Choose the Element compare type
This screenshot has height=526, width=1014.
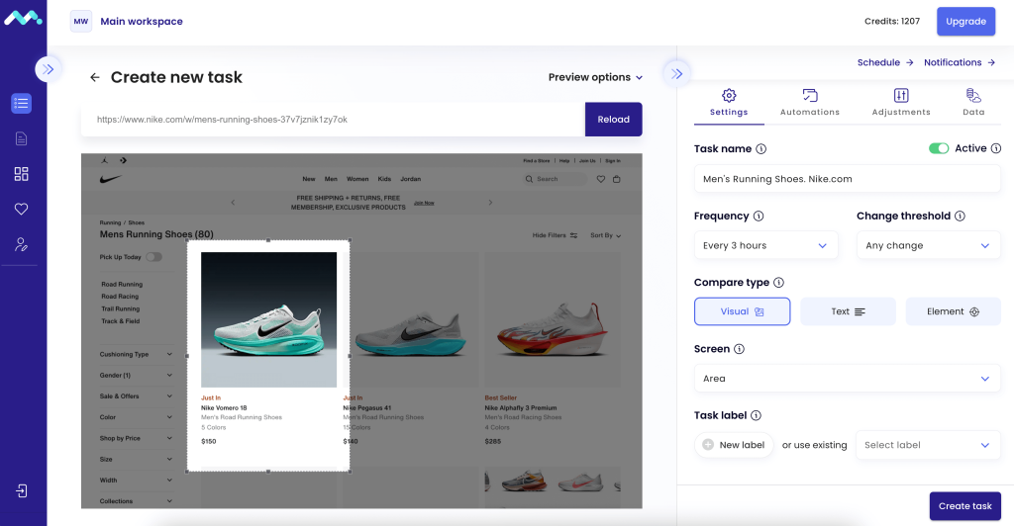coord(954,311)
